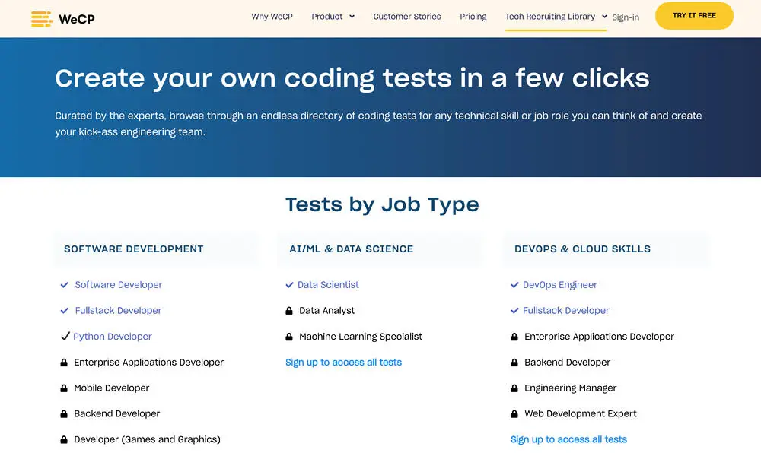The width and height of the screenshot is (761, 456).
Task: Click Sign up to access all tests link
Action: click(x=343, y=363)
